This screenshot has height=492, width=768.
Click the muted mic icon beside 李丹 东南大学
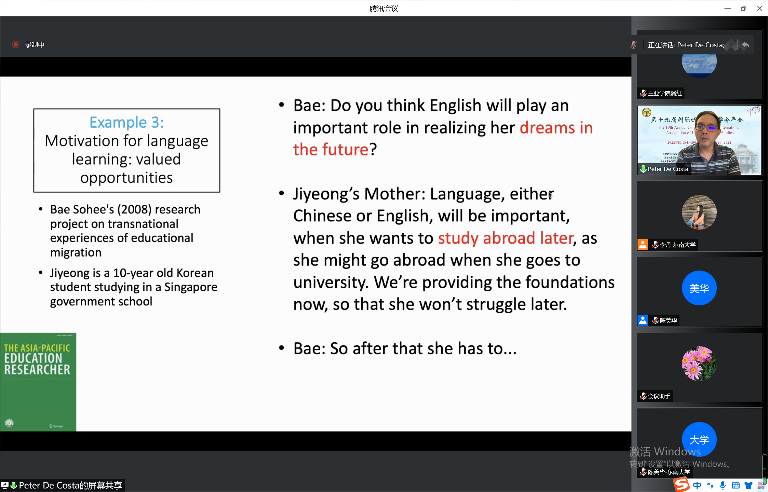pyautogui.click(x=655, y=245)
